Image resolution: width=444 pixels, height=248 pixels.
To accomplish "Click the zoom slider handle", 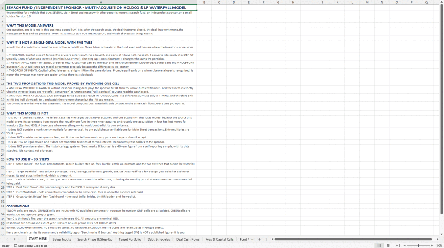I will pos(418,246).
